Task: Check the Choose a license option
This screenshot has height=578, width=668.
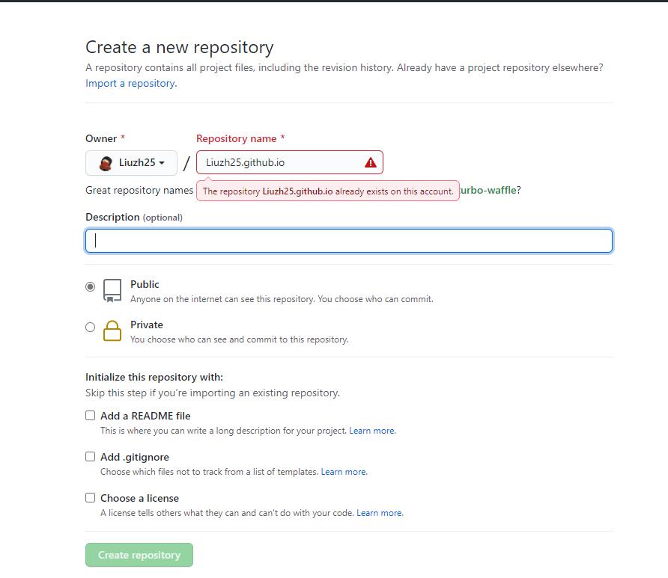Action: point(90,497)
